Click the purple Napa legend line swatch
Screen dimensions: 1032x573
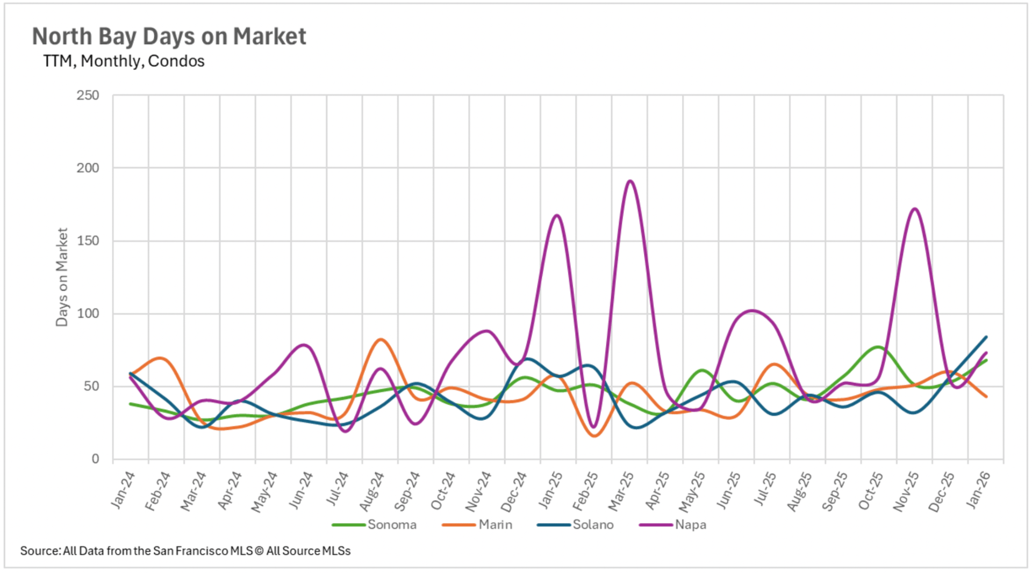[656, 525]
